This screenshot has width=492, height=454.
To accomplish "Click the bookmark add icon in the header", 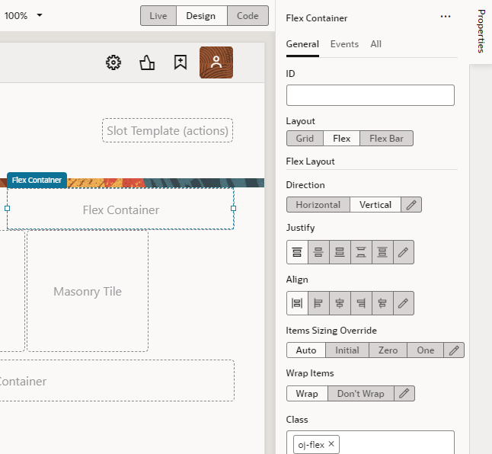I will coord(181,62).
